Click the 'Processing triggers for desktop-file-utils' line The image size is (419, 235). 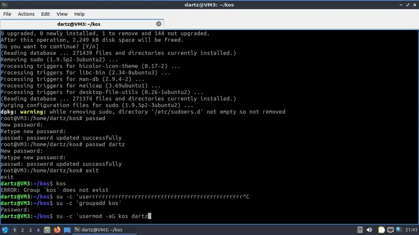click(102, 92)
